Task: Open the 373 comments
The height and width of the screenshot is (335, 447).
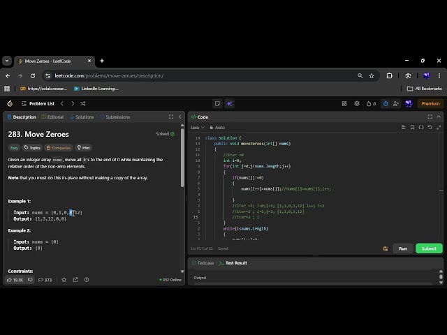Action: pyautogui.click(x=45, y=280)
